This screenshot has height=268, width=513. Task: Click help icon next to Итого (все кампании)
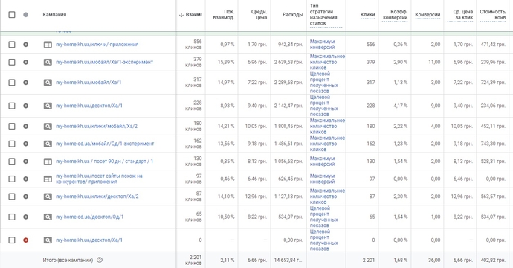[x=100, y=260]
